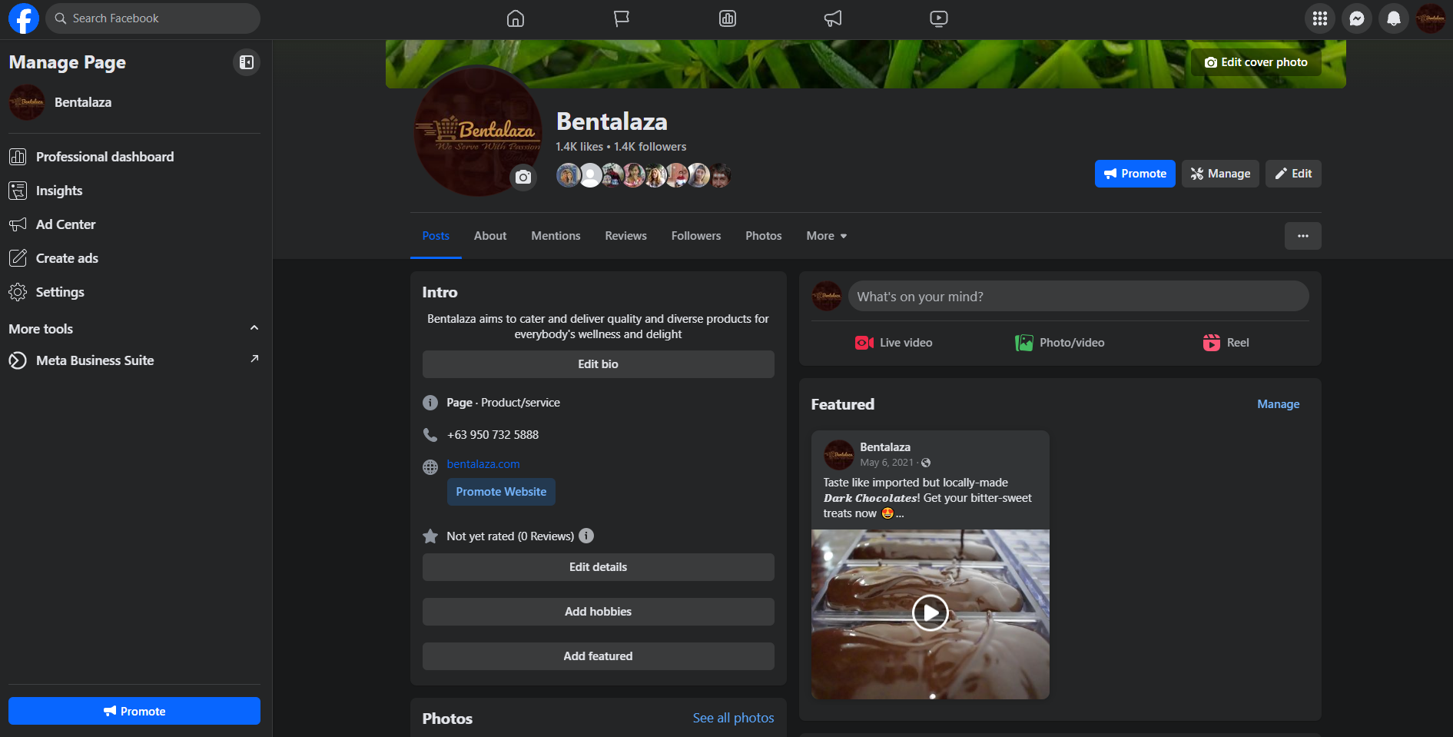Click the Facebook logo icon

(23, 18)
